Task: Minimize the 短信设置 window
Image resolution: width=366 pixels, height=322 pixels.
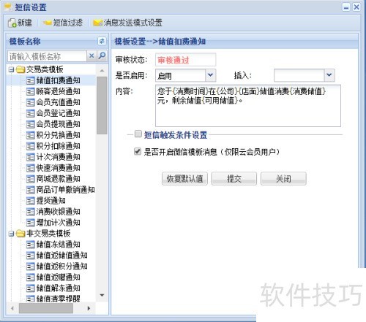Action: click(x=346, y=7)
